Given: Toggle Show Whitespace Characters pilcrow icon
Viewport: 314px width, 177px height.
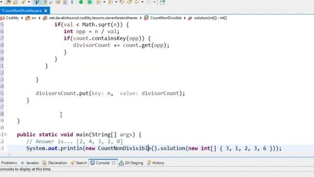Looking at the screenshot, I should [72, 2].
